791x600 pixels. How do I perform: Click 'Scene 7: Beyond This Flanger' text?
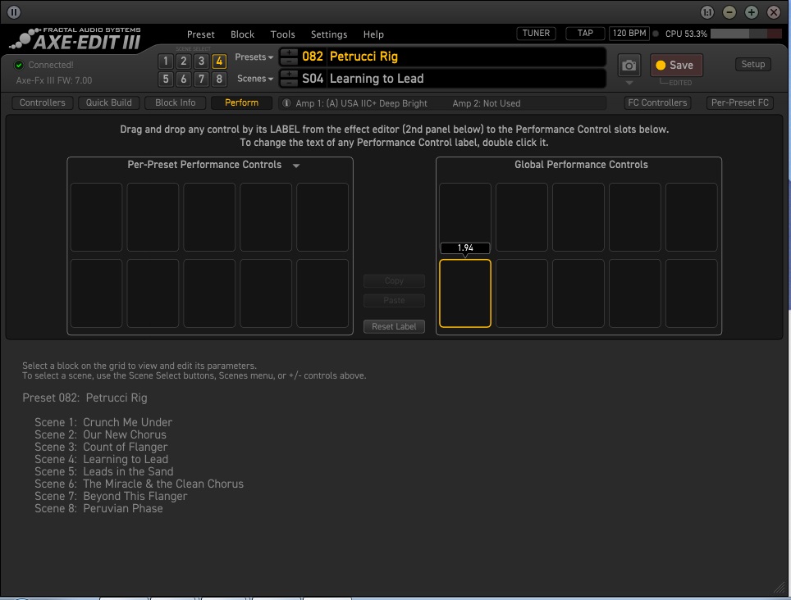point(111,496)
